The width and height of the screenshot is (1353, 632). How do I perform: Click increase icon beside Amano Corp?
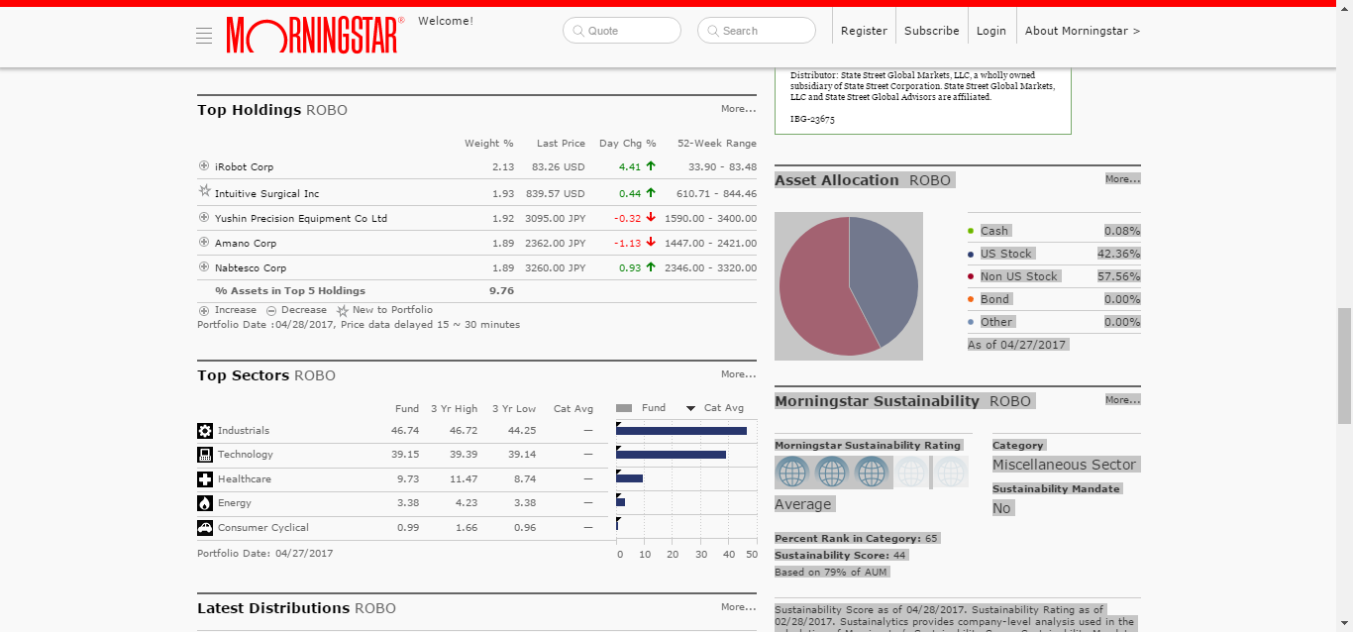tap(204, 243)
